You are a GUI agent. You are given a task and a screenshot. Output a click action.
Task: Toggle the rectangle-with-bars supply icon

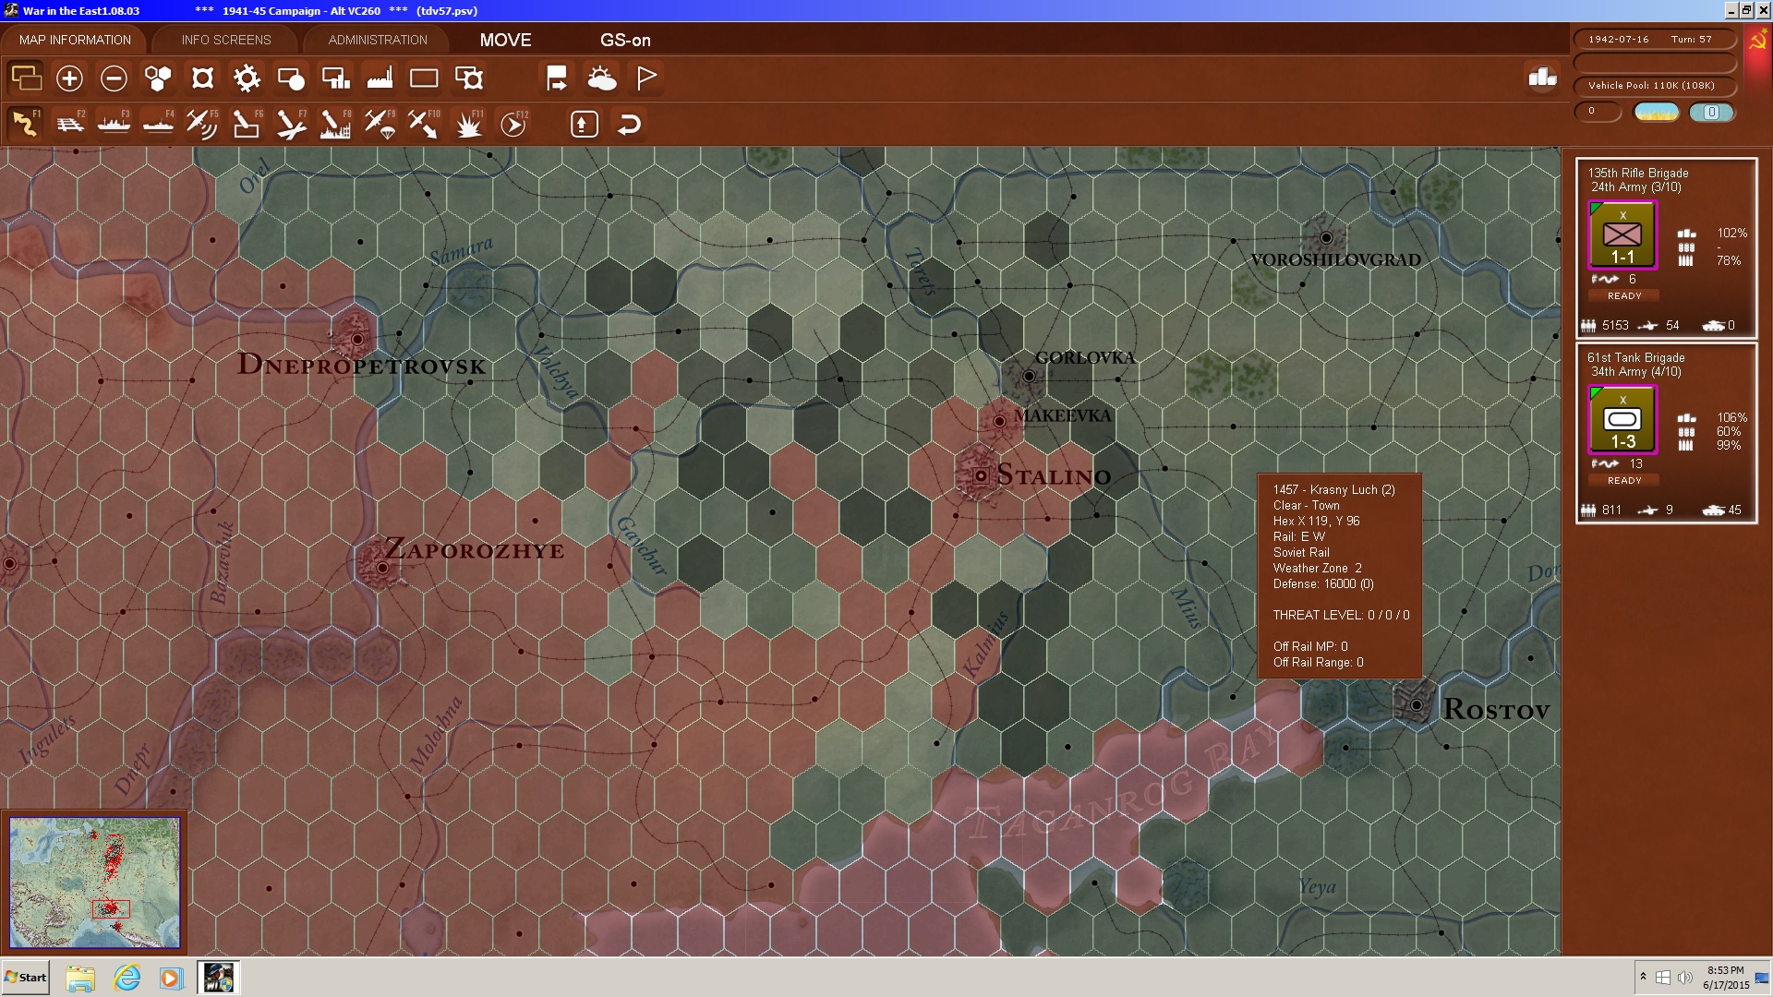335,78
